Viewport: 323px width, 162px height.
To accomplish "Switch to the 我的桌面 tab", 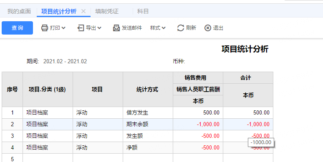I will pyautogui.click(x=19, y=11).
